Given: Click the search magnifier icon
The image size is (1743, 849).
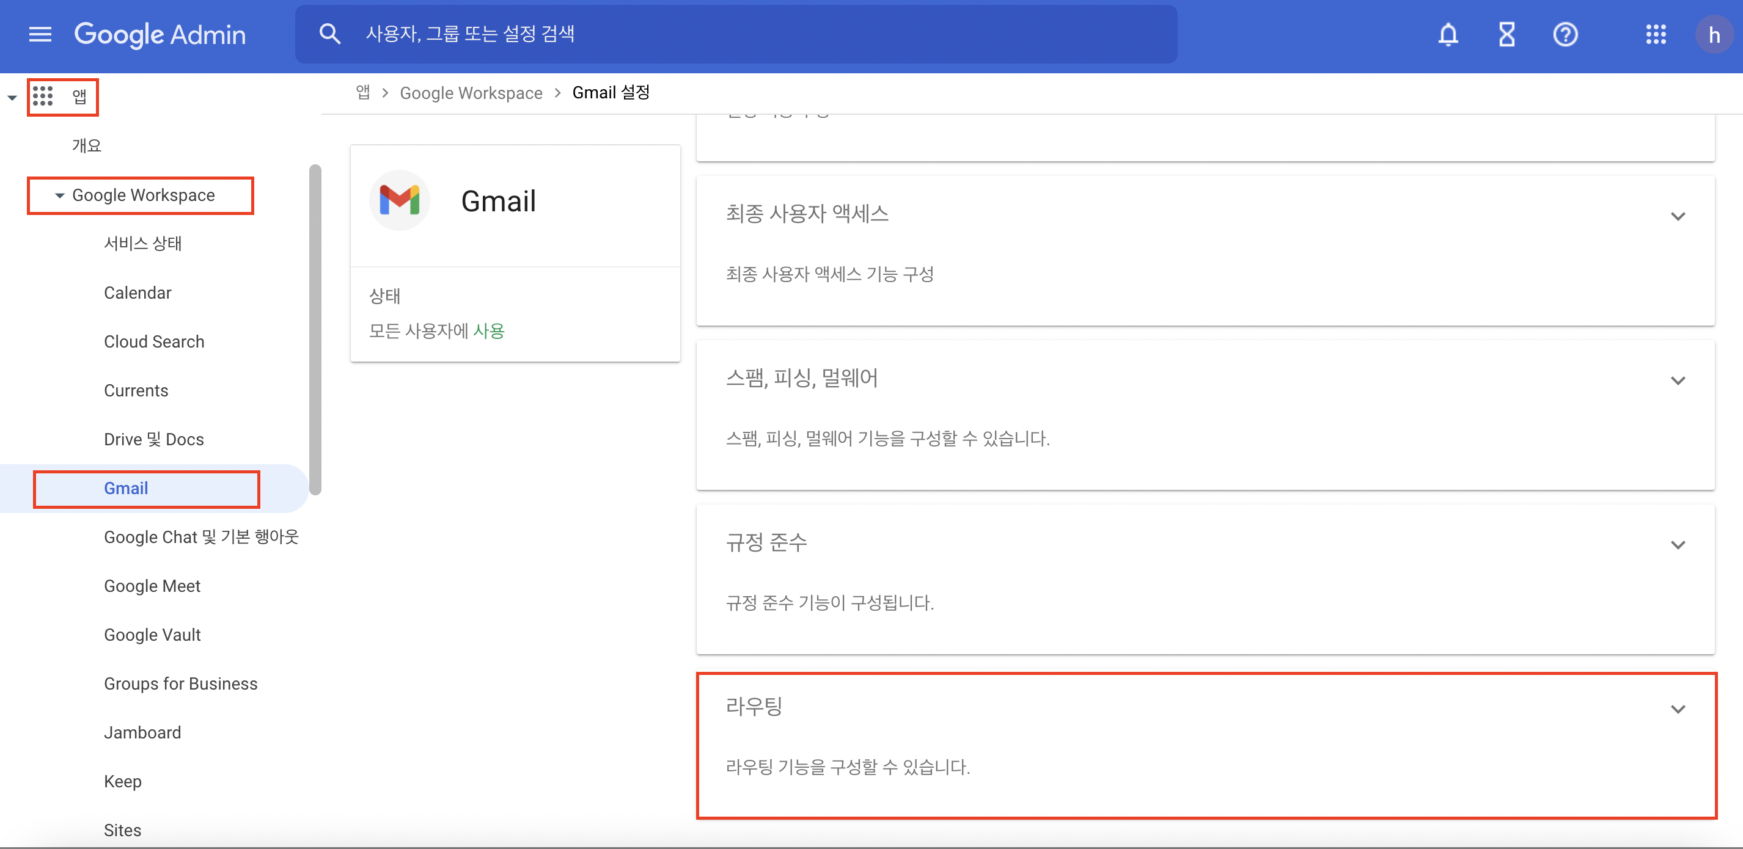Looking at the screenshot, I should (329, 34).
